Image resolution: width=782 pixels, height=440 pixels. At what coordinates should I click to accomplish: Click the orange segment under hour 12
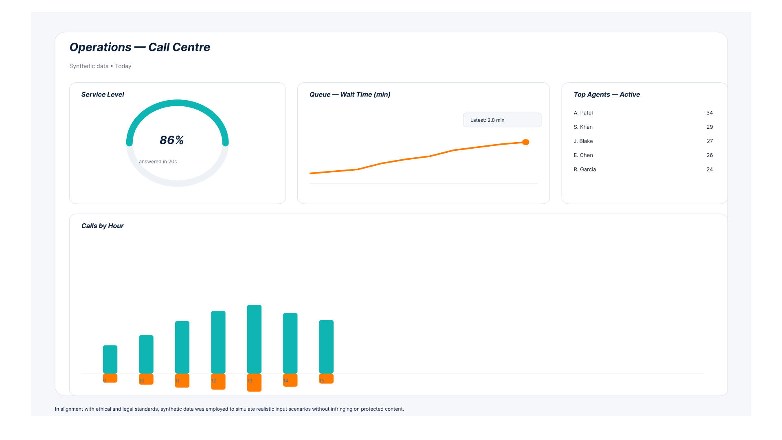(218, 384)
